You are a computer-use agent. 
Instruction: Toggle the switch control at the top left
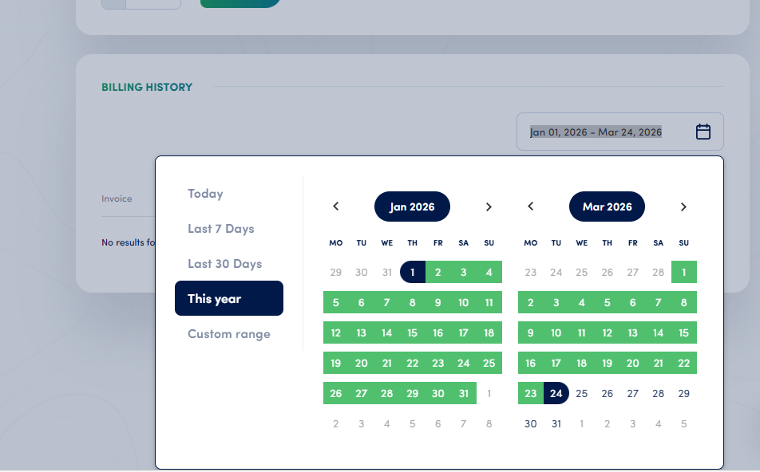point(141,3)
